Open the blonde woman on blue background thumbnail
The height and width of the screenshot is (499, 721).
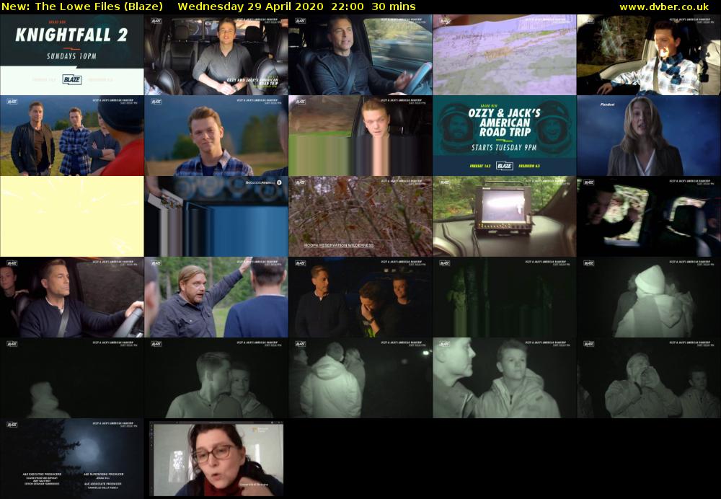point(649,136)
